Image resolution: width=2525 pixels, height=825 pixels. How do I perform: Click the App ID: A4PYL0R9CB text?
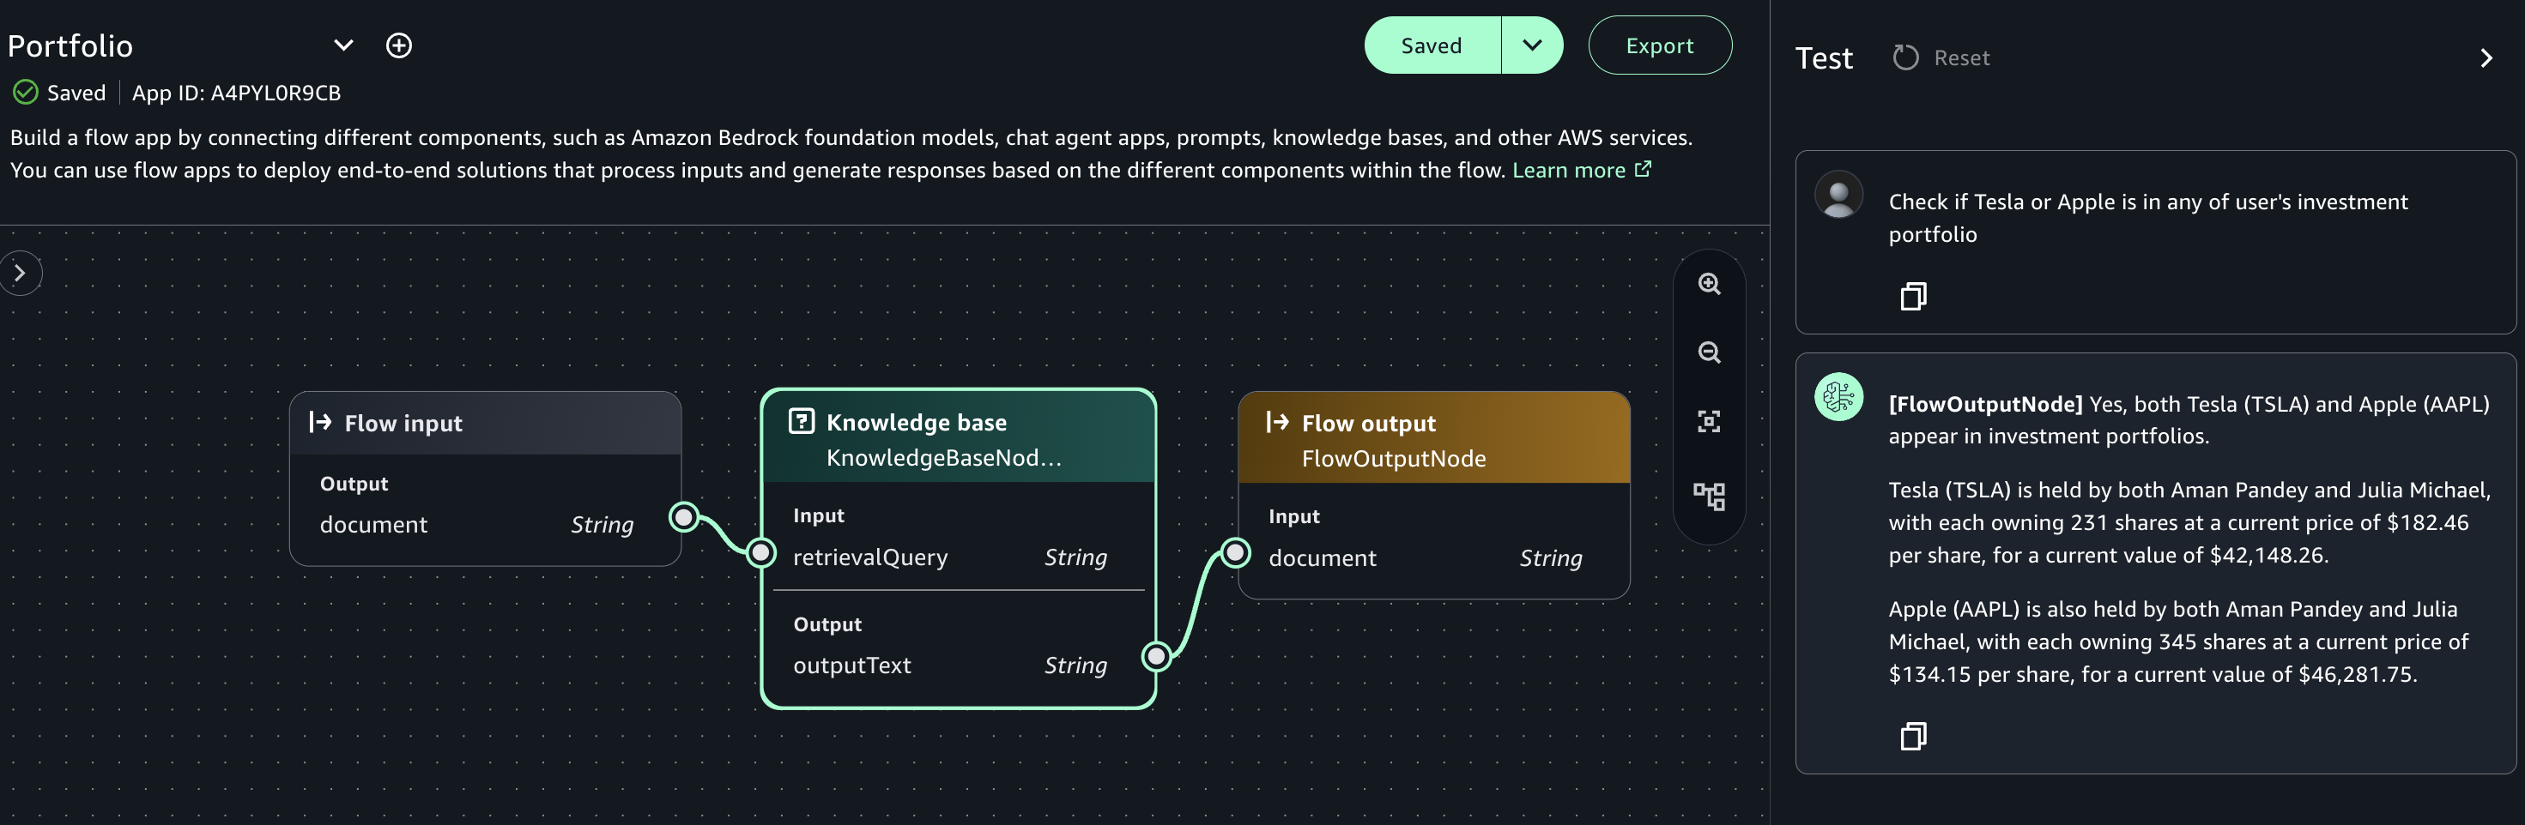tap(236, 93)
